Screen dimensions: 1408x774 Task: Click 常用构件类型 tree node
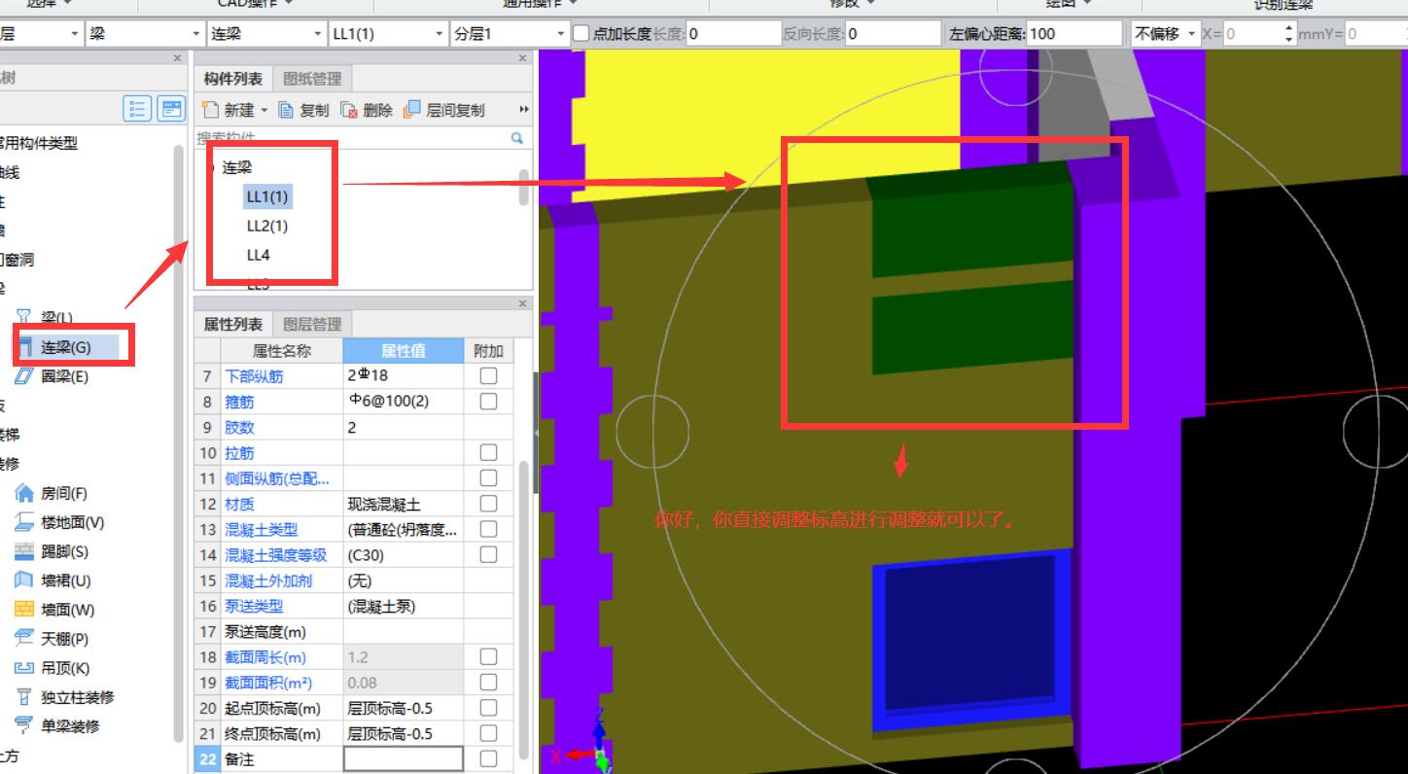tap(39, 143)
